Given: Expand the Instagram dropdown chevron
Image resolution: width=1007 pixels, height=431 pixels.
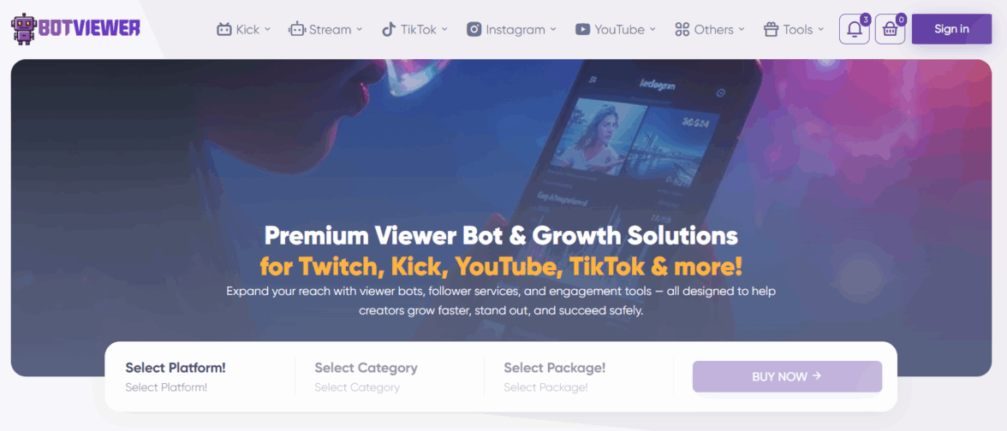Looking at the screenshot, I should (553, 29).
